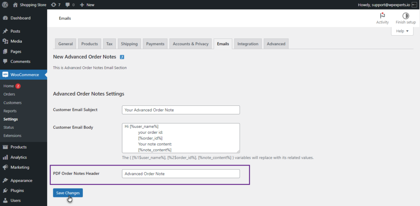Open WooCommerce Orders

[x=9, y=94]
